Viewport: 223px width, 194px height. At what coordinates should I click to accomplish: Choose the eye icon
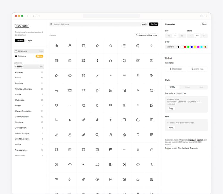click(x=97, y=179)
